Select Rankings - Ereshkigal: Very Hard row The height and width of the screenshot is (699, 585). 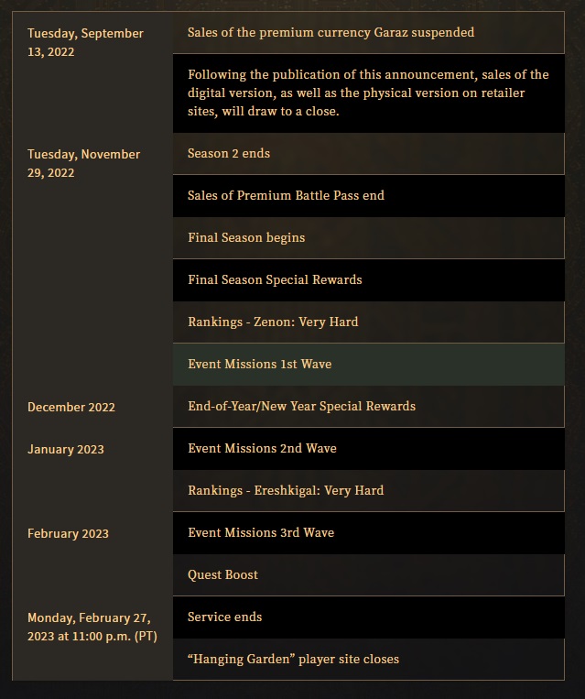[x=368, y=490]
